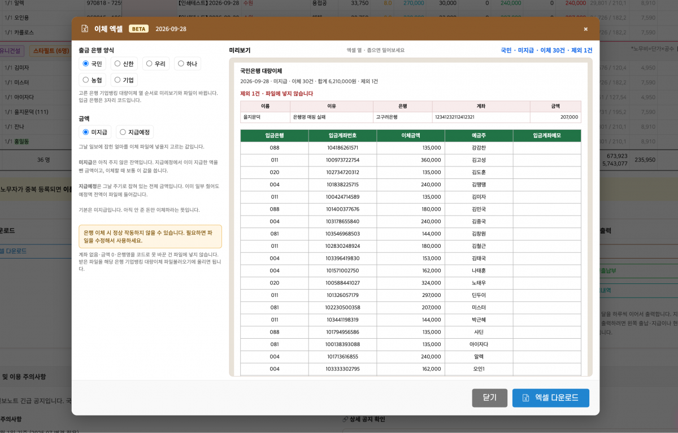
Task: Click account number 101713616855
Action: point(342,357)
